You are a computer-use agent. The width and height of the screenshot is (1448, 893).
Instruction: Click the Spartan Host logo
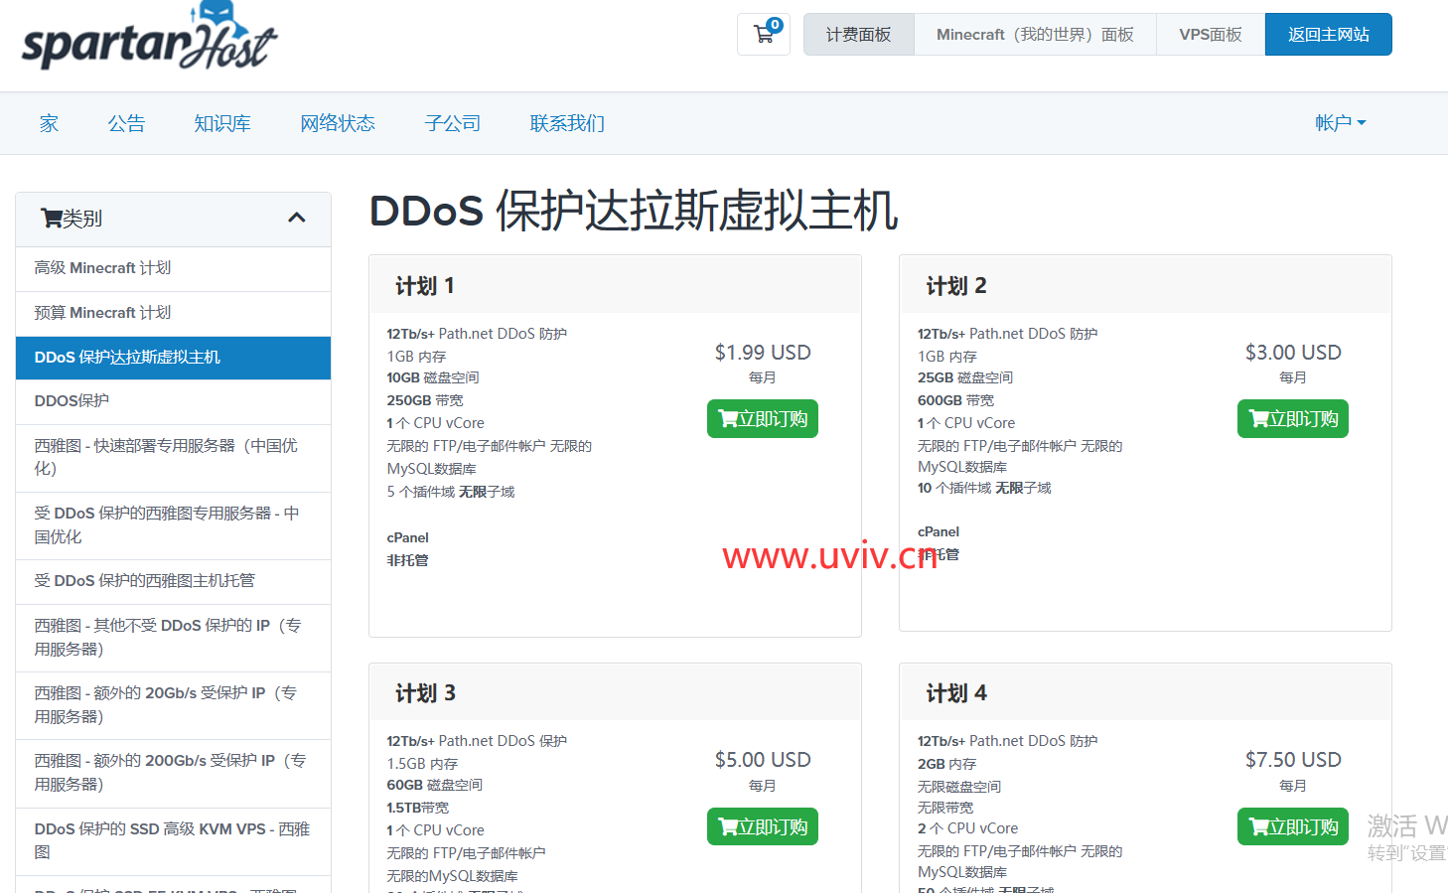(149, 40)
